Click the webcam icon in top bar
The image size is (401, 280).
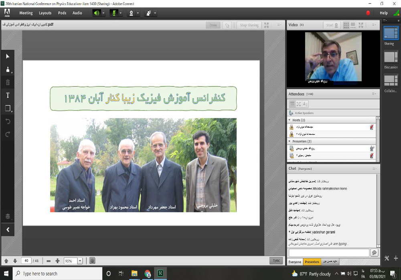130,13
